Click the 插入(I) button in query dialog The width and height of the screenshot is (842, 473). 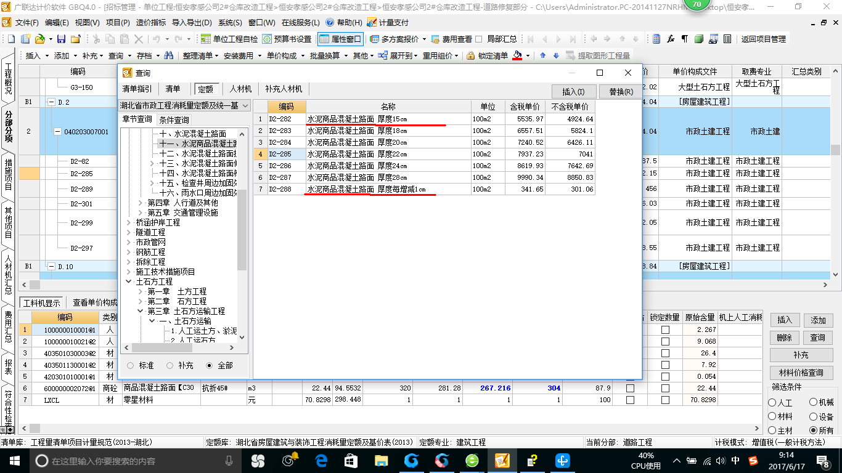[x=573, y=92]
